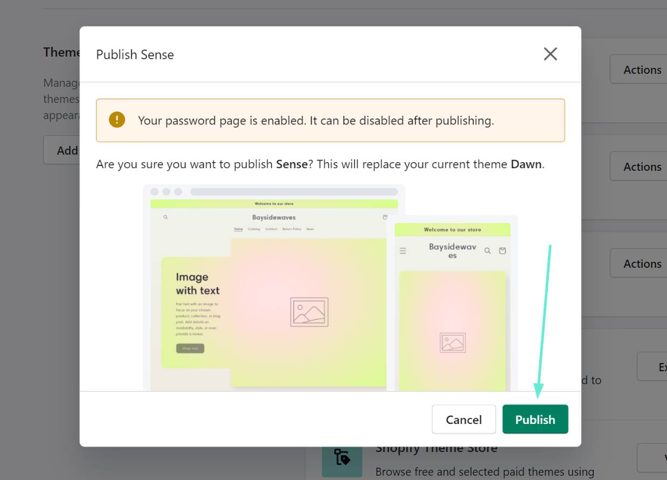The image size is (667, 480).
Task: Click the Shopify Theme Store icon
Action: 342,457
